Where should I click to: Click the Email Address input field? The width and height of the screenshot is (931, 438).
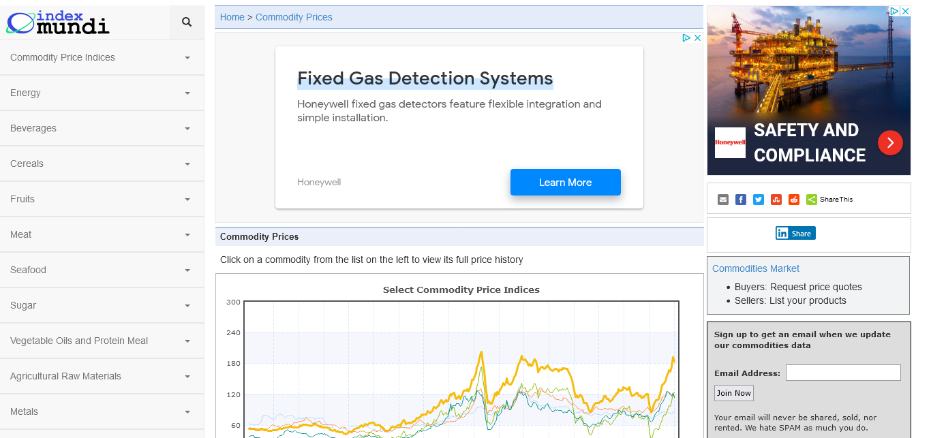tap(843, 373)
